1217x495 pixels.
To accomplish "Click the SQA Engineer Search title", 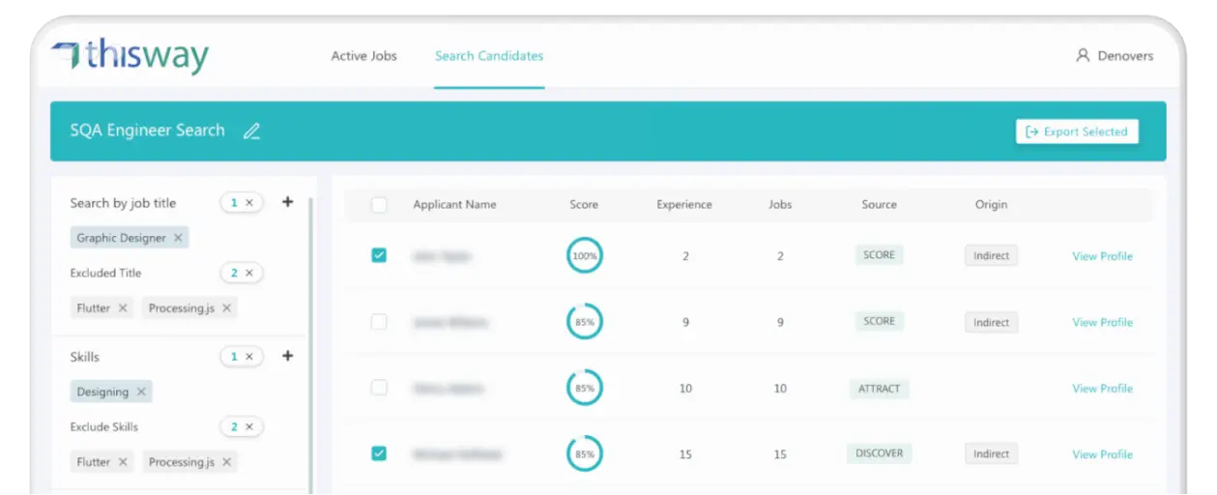I will [147, 131].
